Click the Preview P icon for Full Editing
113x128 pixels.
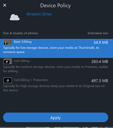pos(8,61)
